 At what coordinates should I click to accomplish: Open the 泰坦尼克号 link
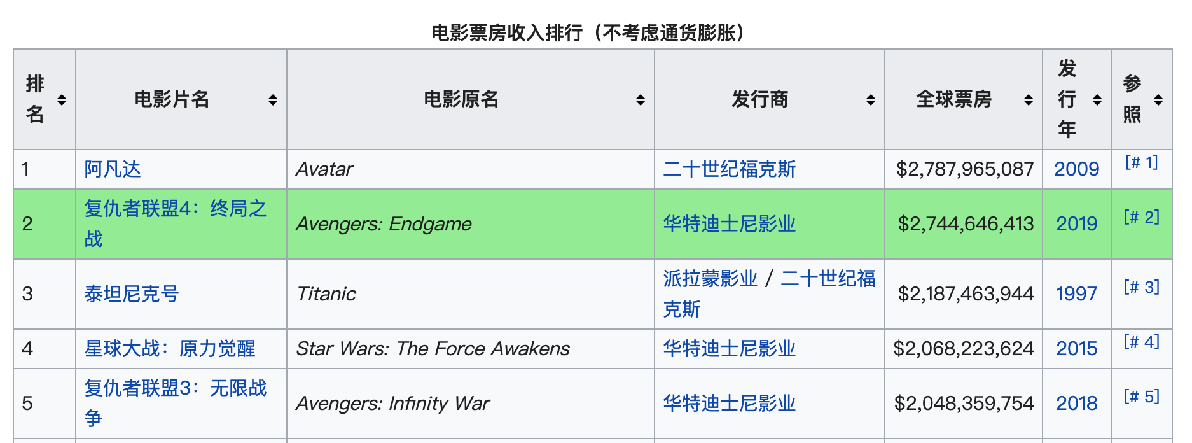132,294
